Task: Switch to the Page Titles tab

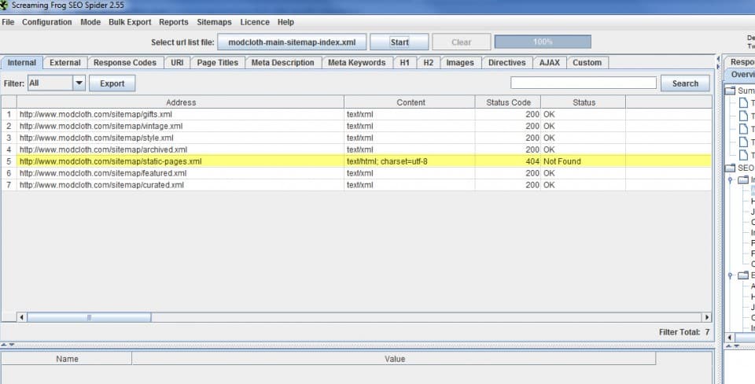Action: click(218, 63)
